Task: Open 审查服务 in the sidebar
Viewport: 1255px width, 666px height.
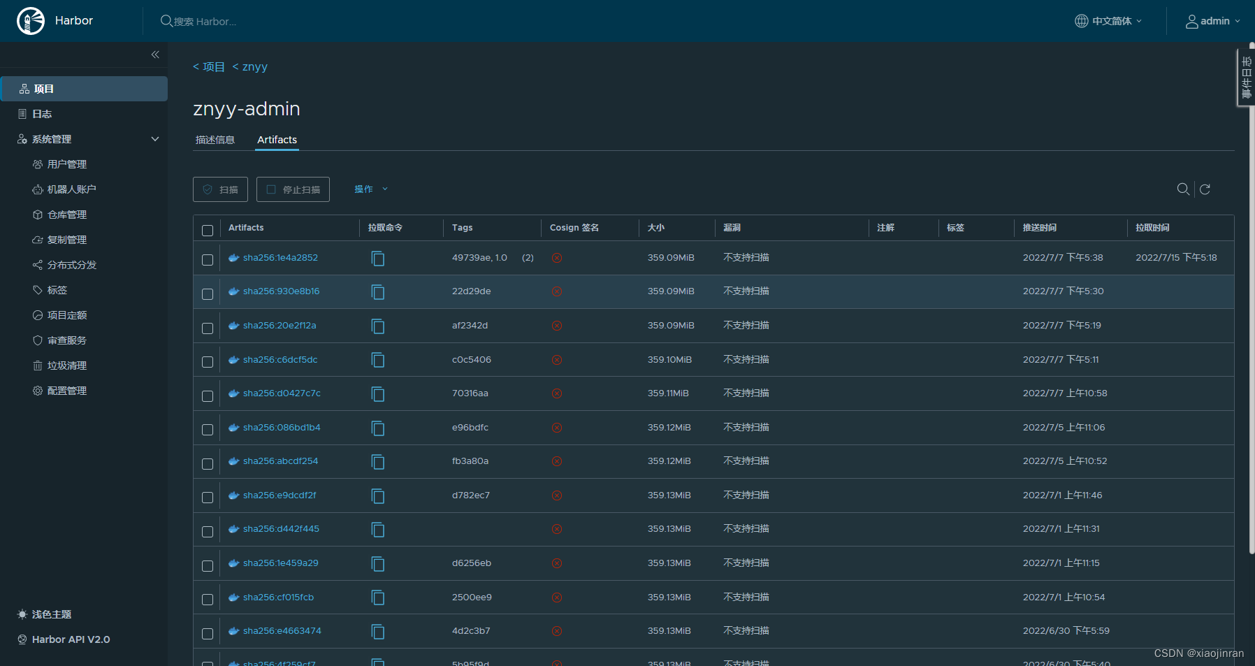Action: [67, 340]
